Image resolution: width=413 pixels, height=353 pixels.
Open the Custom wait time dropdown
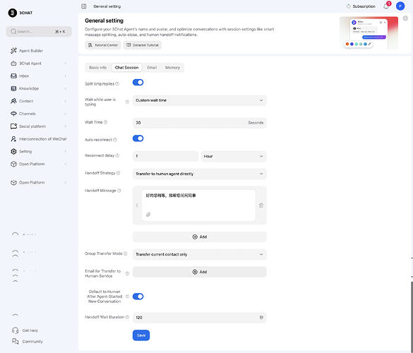coord(199,100)
